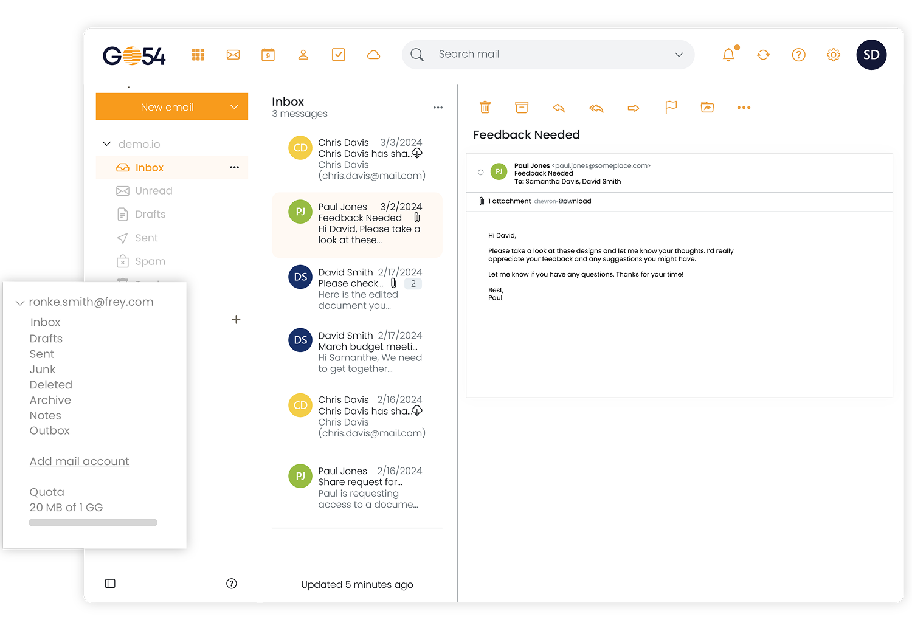Forward the email using the arrow icon
Image resolution: width=912 pixels, height=631 pixels.
point(633,108)
